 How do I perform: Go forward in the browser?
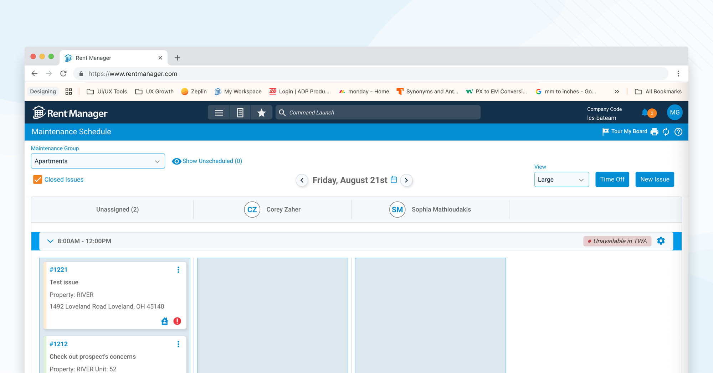click(49, 73)
